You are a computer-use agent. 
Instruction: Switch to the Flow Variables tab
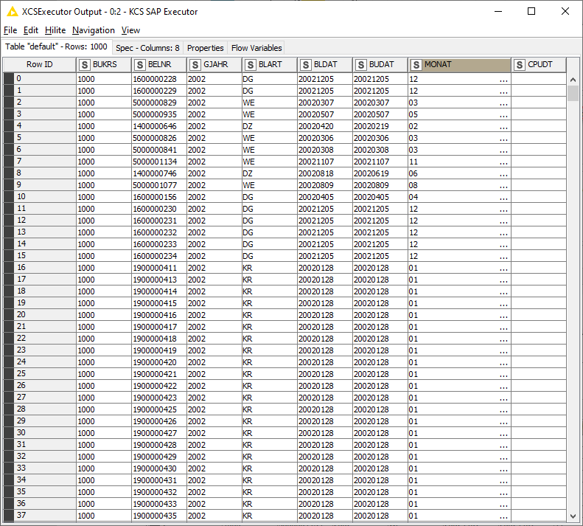(x=256, y=48)
